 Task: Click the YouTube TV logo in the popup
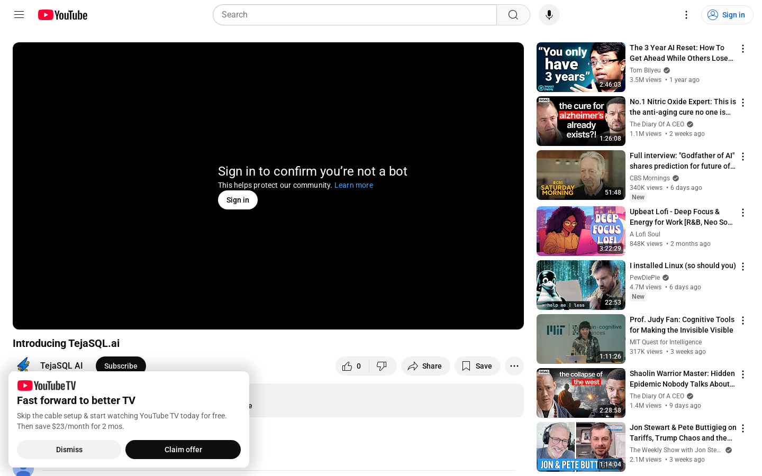click(x=47, y=386)
